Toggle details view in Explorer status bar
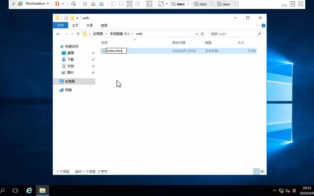This screenshot has width=314, height=196. [x=256, y=171]
